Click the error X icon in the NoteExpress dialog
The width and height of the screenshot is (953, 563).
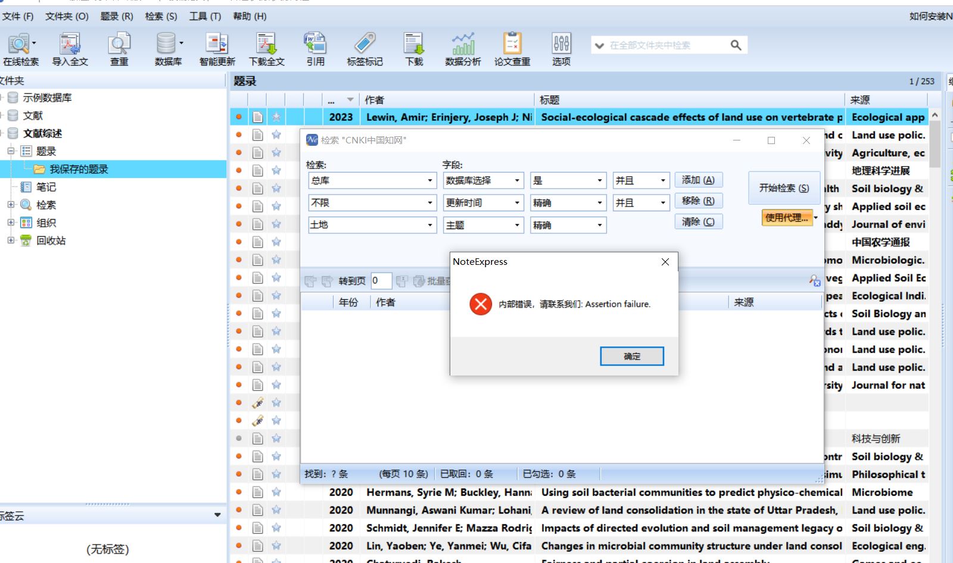480,304
